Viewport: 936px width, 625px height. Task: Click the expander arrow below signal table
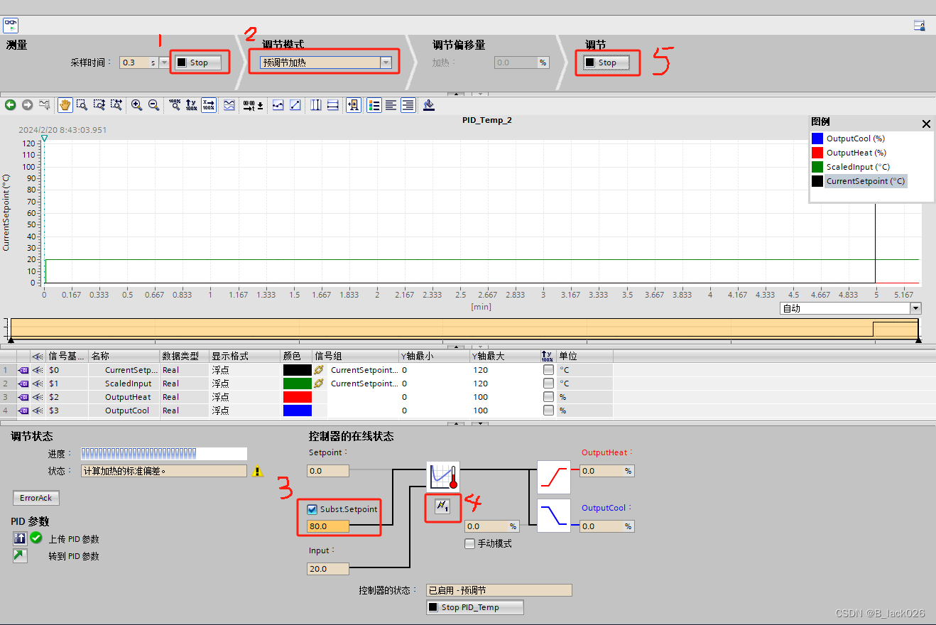tap(457, 423)
